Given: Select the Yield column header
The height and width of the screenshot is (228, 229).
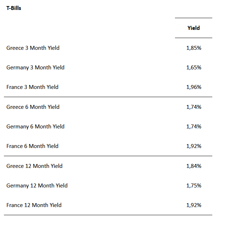Looking at the screenshot, I should pos(193,28).
